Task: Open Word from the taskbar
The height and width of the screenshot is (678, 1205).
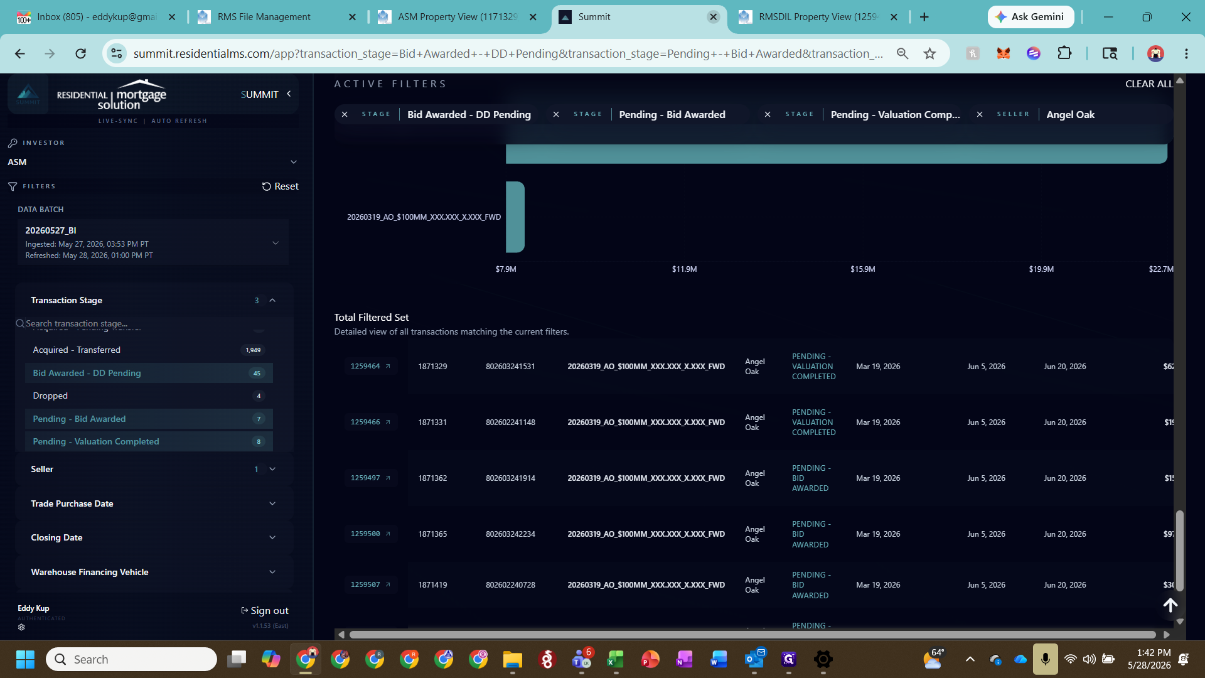Action: (x=719, y=659)
